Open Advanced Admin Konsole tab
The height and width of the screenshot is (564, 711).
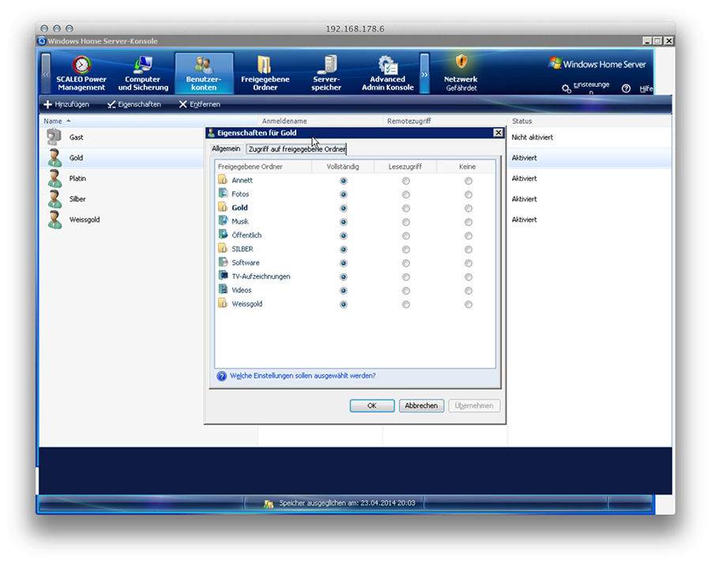[388, 73]
